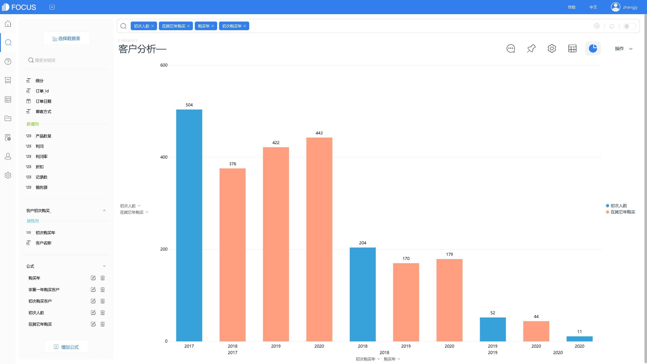Pin the answer with the pushpin icon
Image resolution: width=647 pixels, height=364 pixels.
pyautogui.click(x=531, y=49)
